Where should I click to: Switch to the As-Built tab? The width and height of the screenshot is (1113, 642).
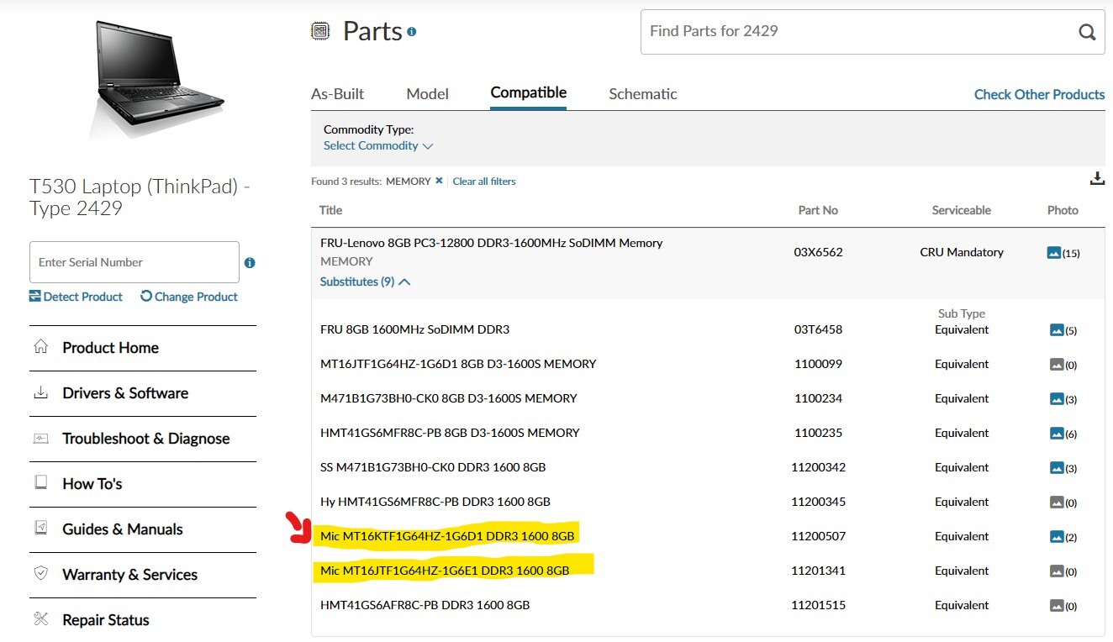pyautogui.click(x=338, y=94)
